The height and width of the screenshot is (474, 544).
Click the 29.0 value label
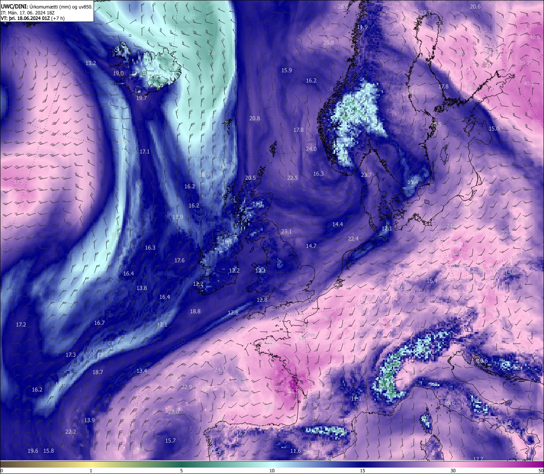(173, 412)
